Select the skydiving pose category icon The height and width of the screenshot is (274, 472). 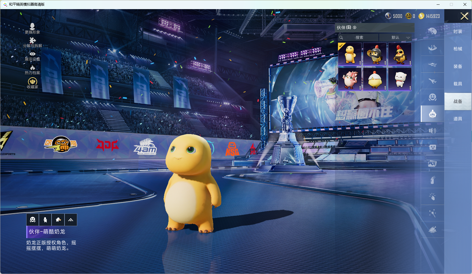click(x=432, y=48)
